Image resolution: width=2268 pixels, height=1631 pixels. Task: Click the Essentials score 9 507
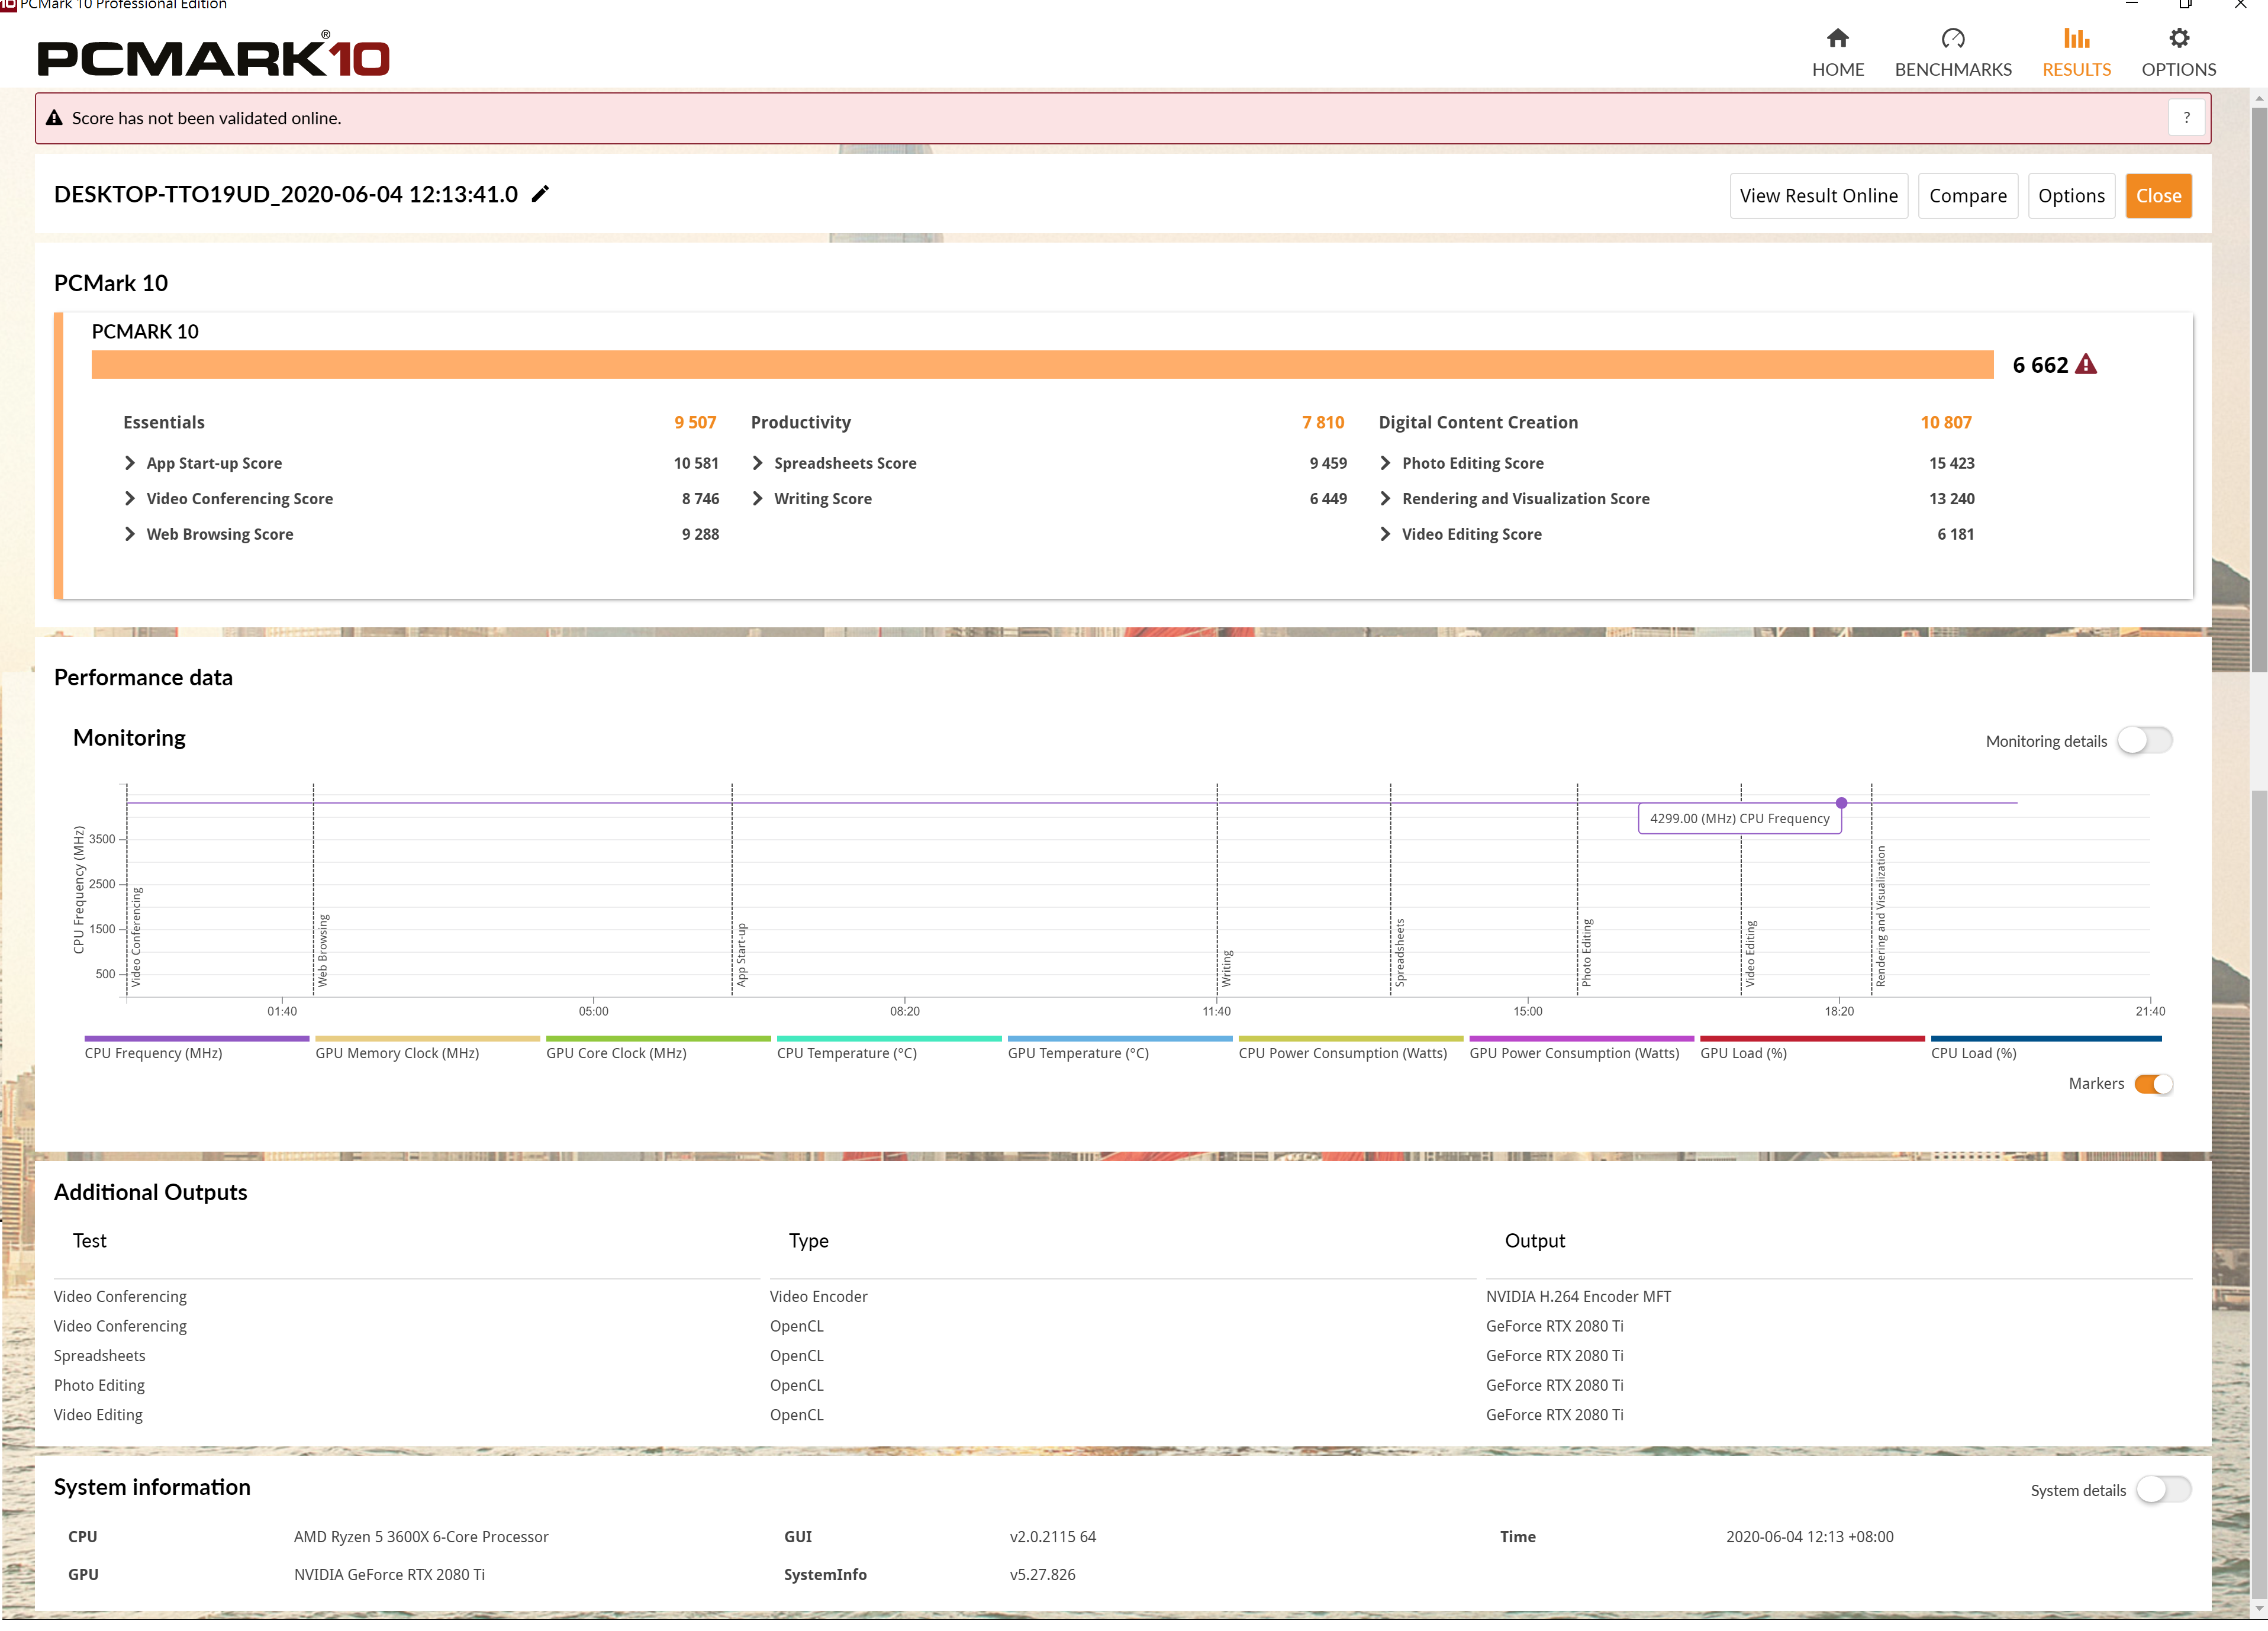click(695, 422)
